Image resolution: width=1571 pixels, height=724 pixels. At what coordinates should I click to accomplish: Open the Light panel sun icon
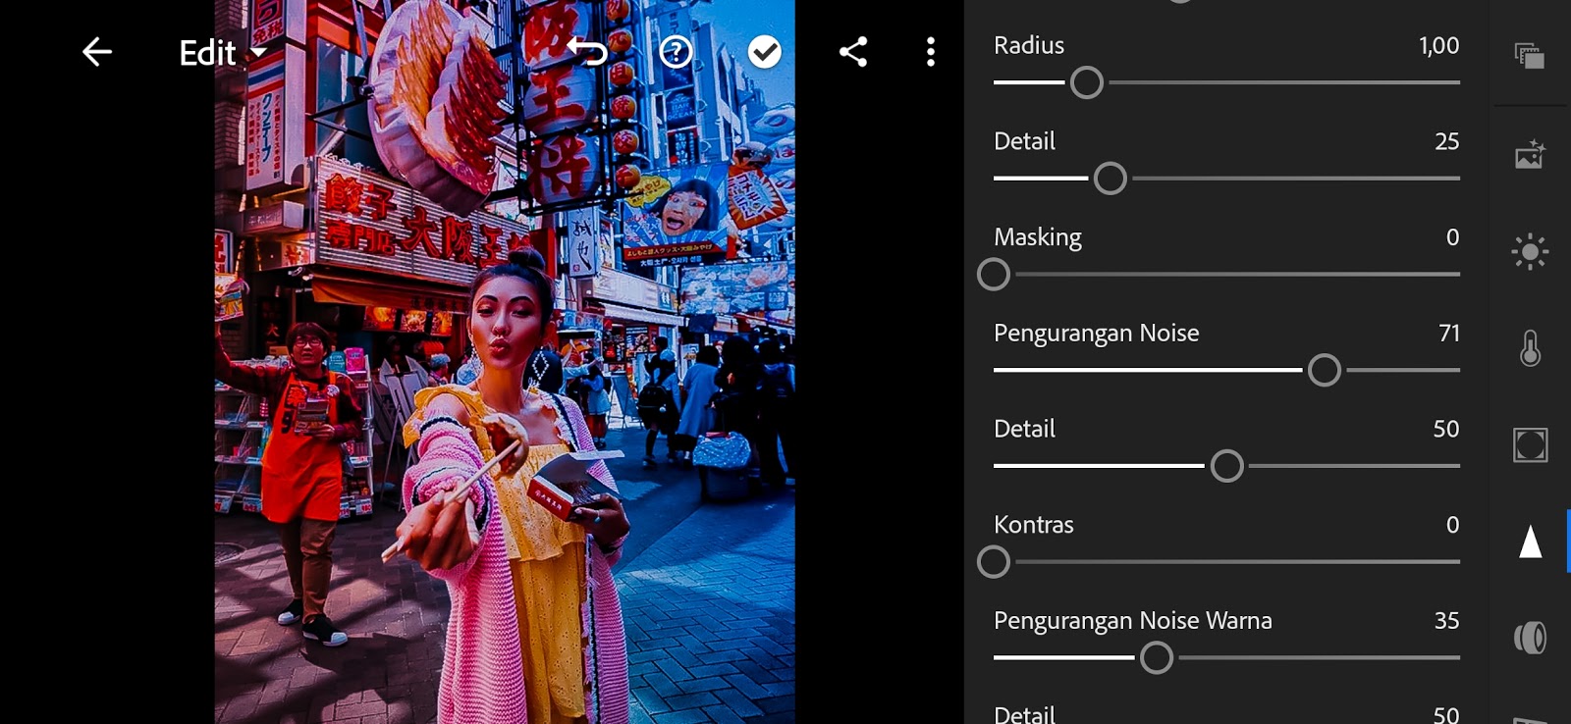[x=1530, y=252]
